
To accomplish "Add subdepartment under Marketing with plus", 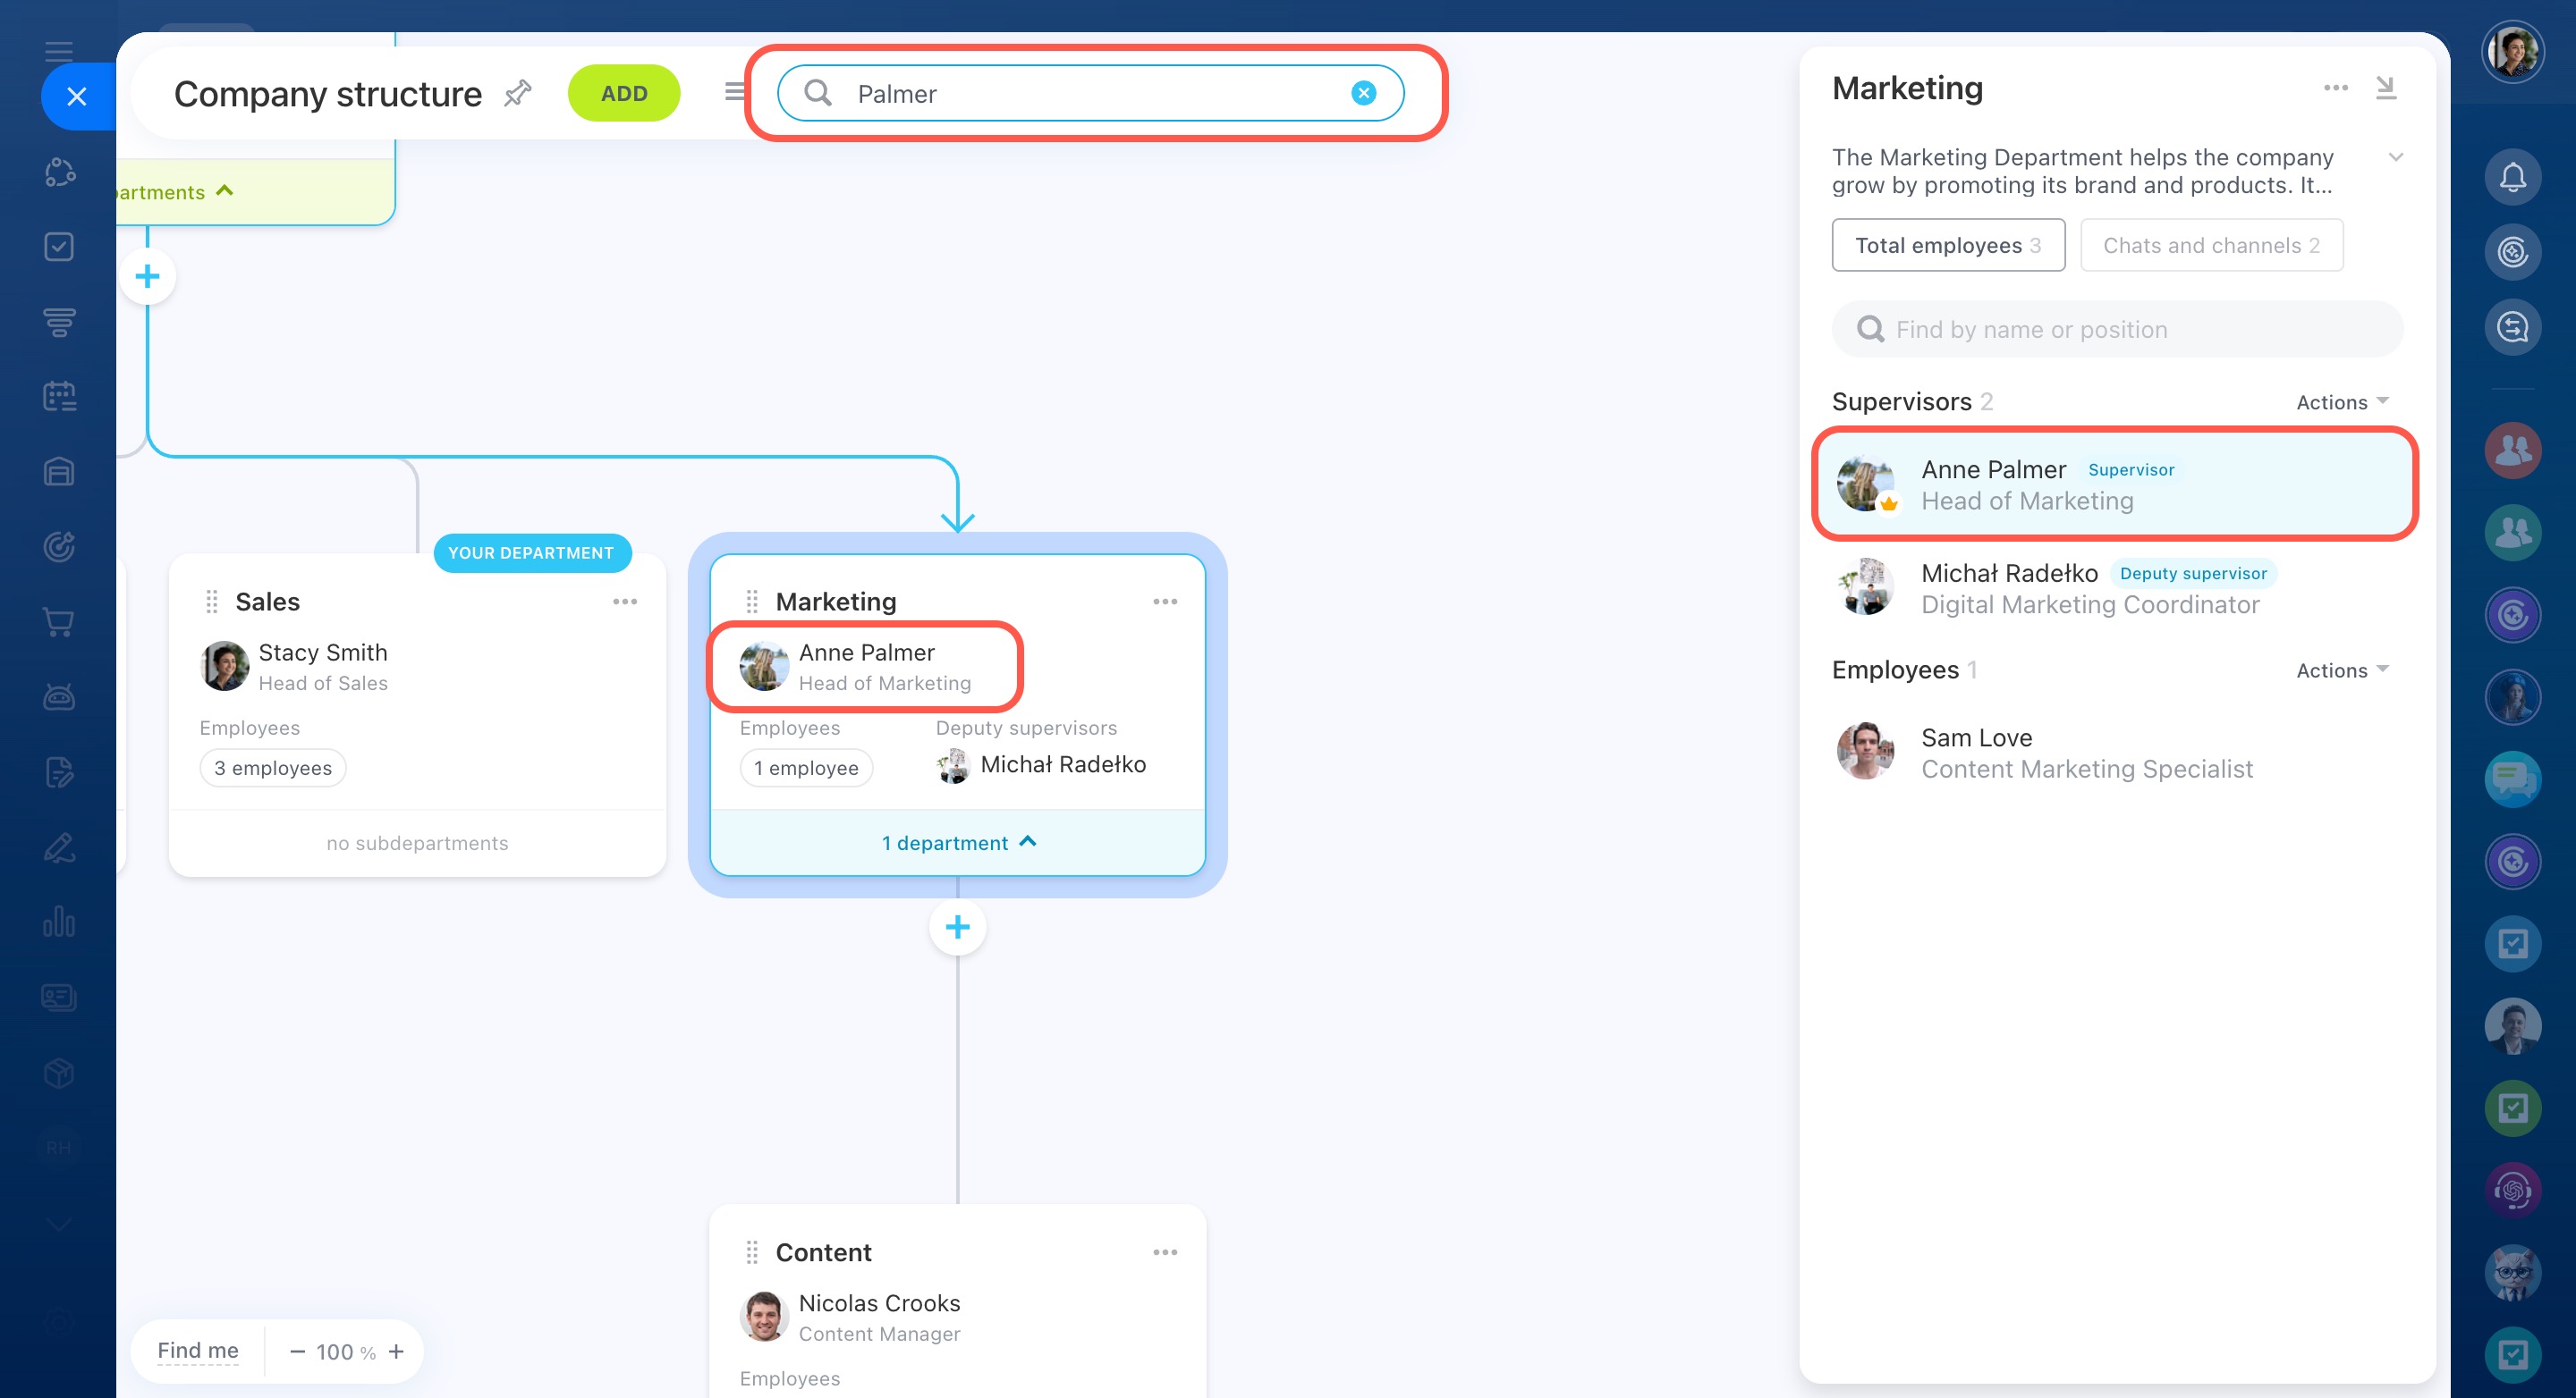I will click(957, 927).
